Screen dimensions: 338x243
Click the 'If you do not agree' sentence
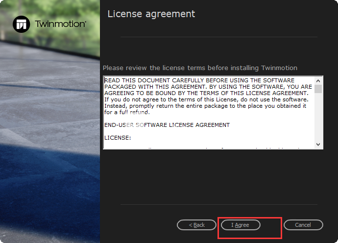tap(207, 99)
